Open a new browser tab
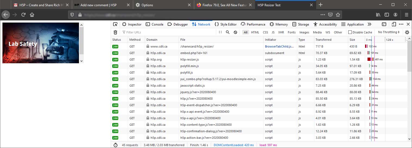This screenshot has height=148, width=412. coord(321,5)
